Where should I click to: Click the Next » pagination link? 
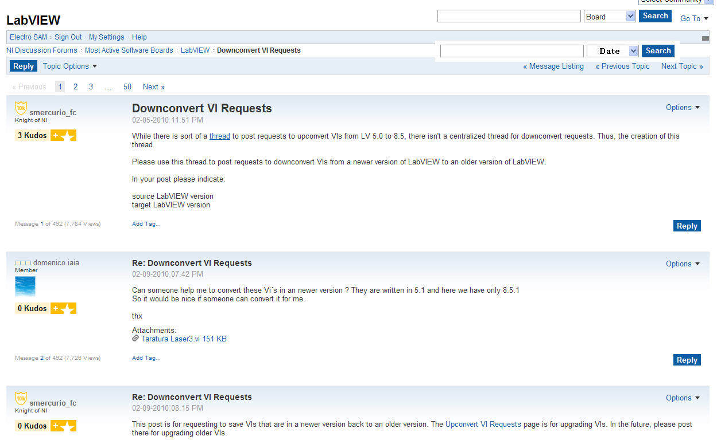154,87
